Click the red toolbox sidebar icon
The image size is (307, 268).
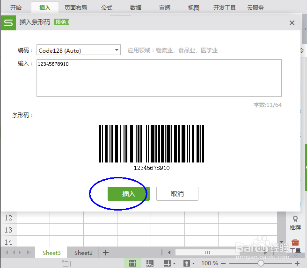pos(295,242)
